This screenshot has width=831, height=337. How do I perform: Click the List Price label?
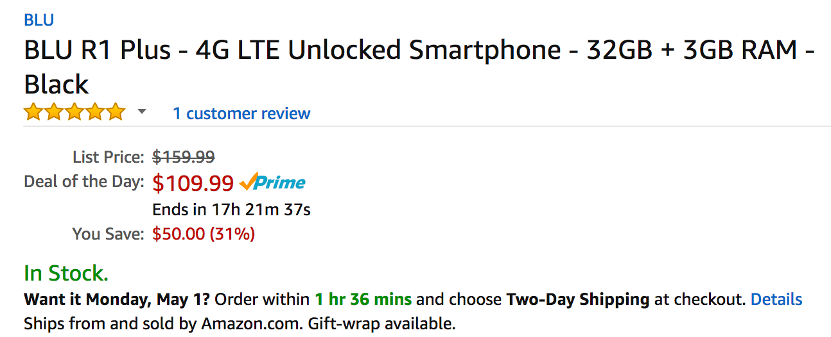(x=108, y=156)
